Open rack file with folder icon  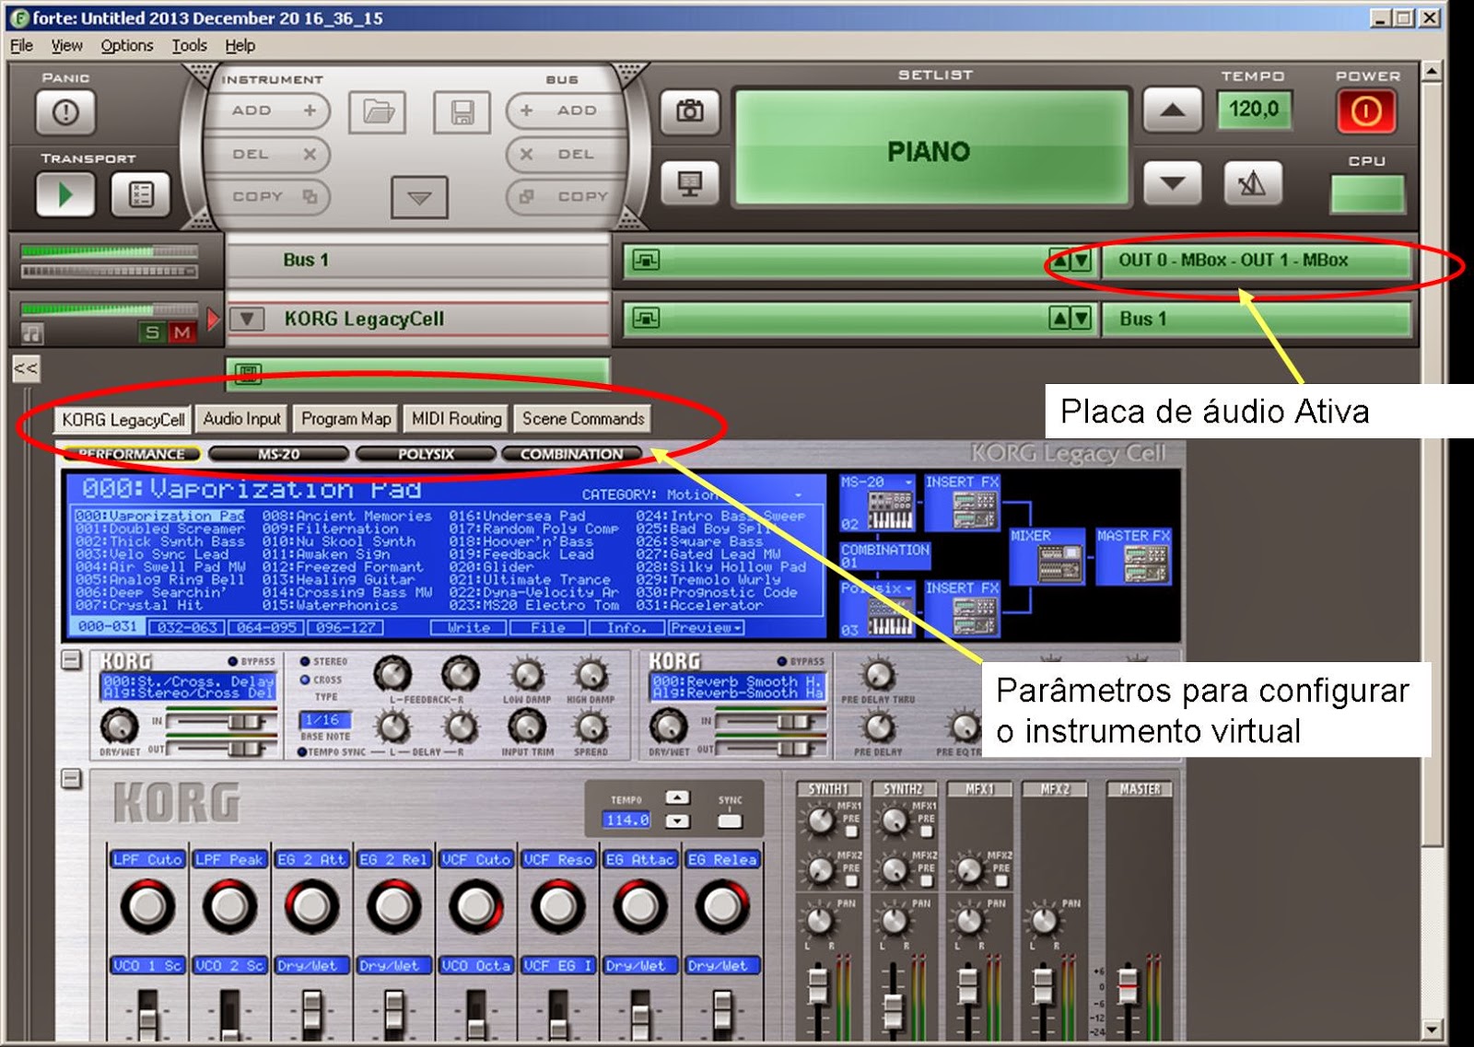(x=378, y=112)
